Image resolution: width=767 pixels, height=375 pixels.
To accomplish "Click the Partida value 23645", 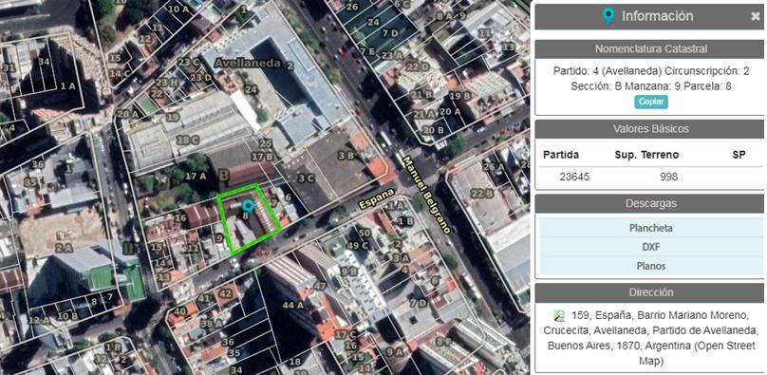I will [574, 177].
